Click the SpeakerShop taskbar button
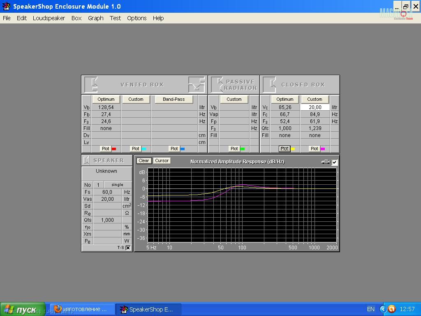421x316 pixels. click(148, 309)
